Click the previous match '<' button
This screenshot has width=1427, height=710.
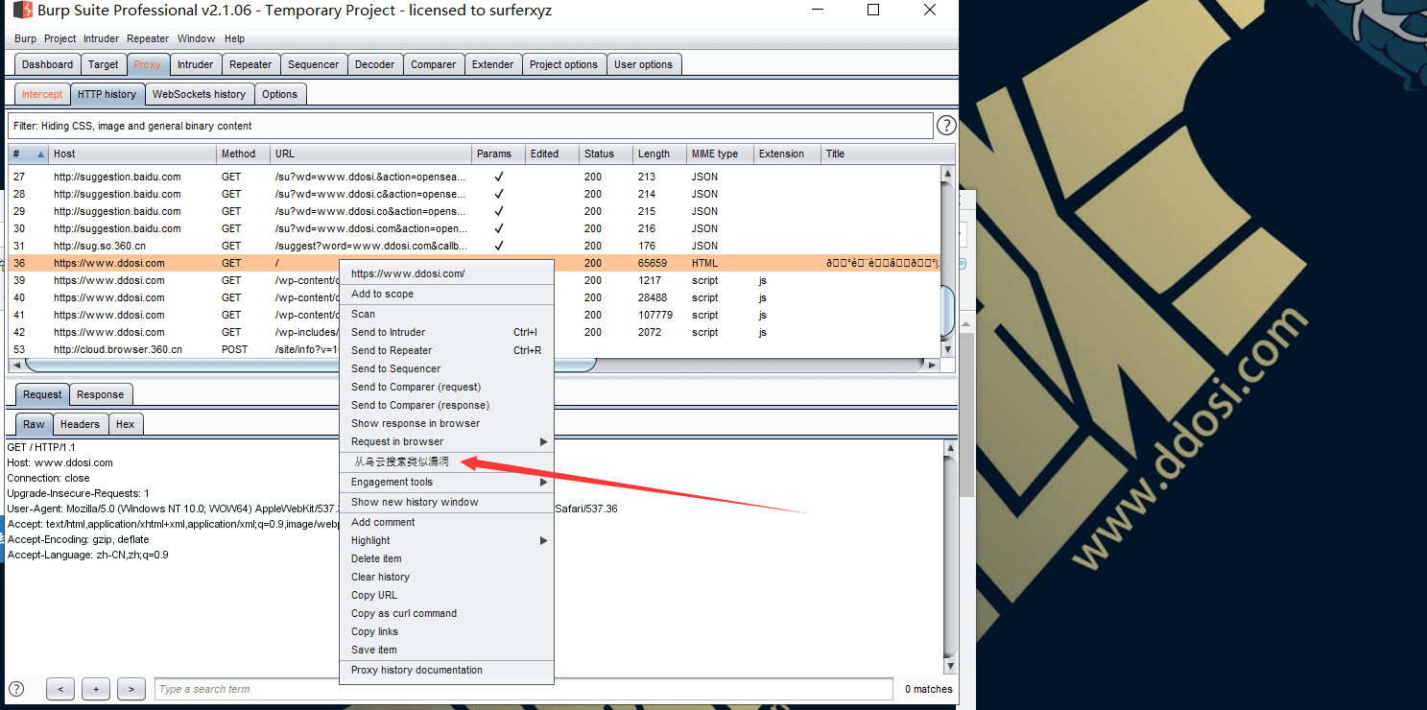point(60,689)
